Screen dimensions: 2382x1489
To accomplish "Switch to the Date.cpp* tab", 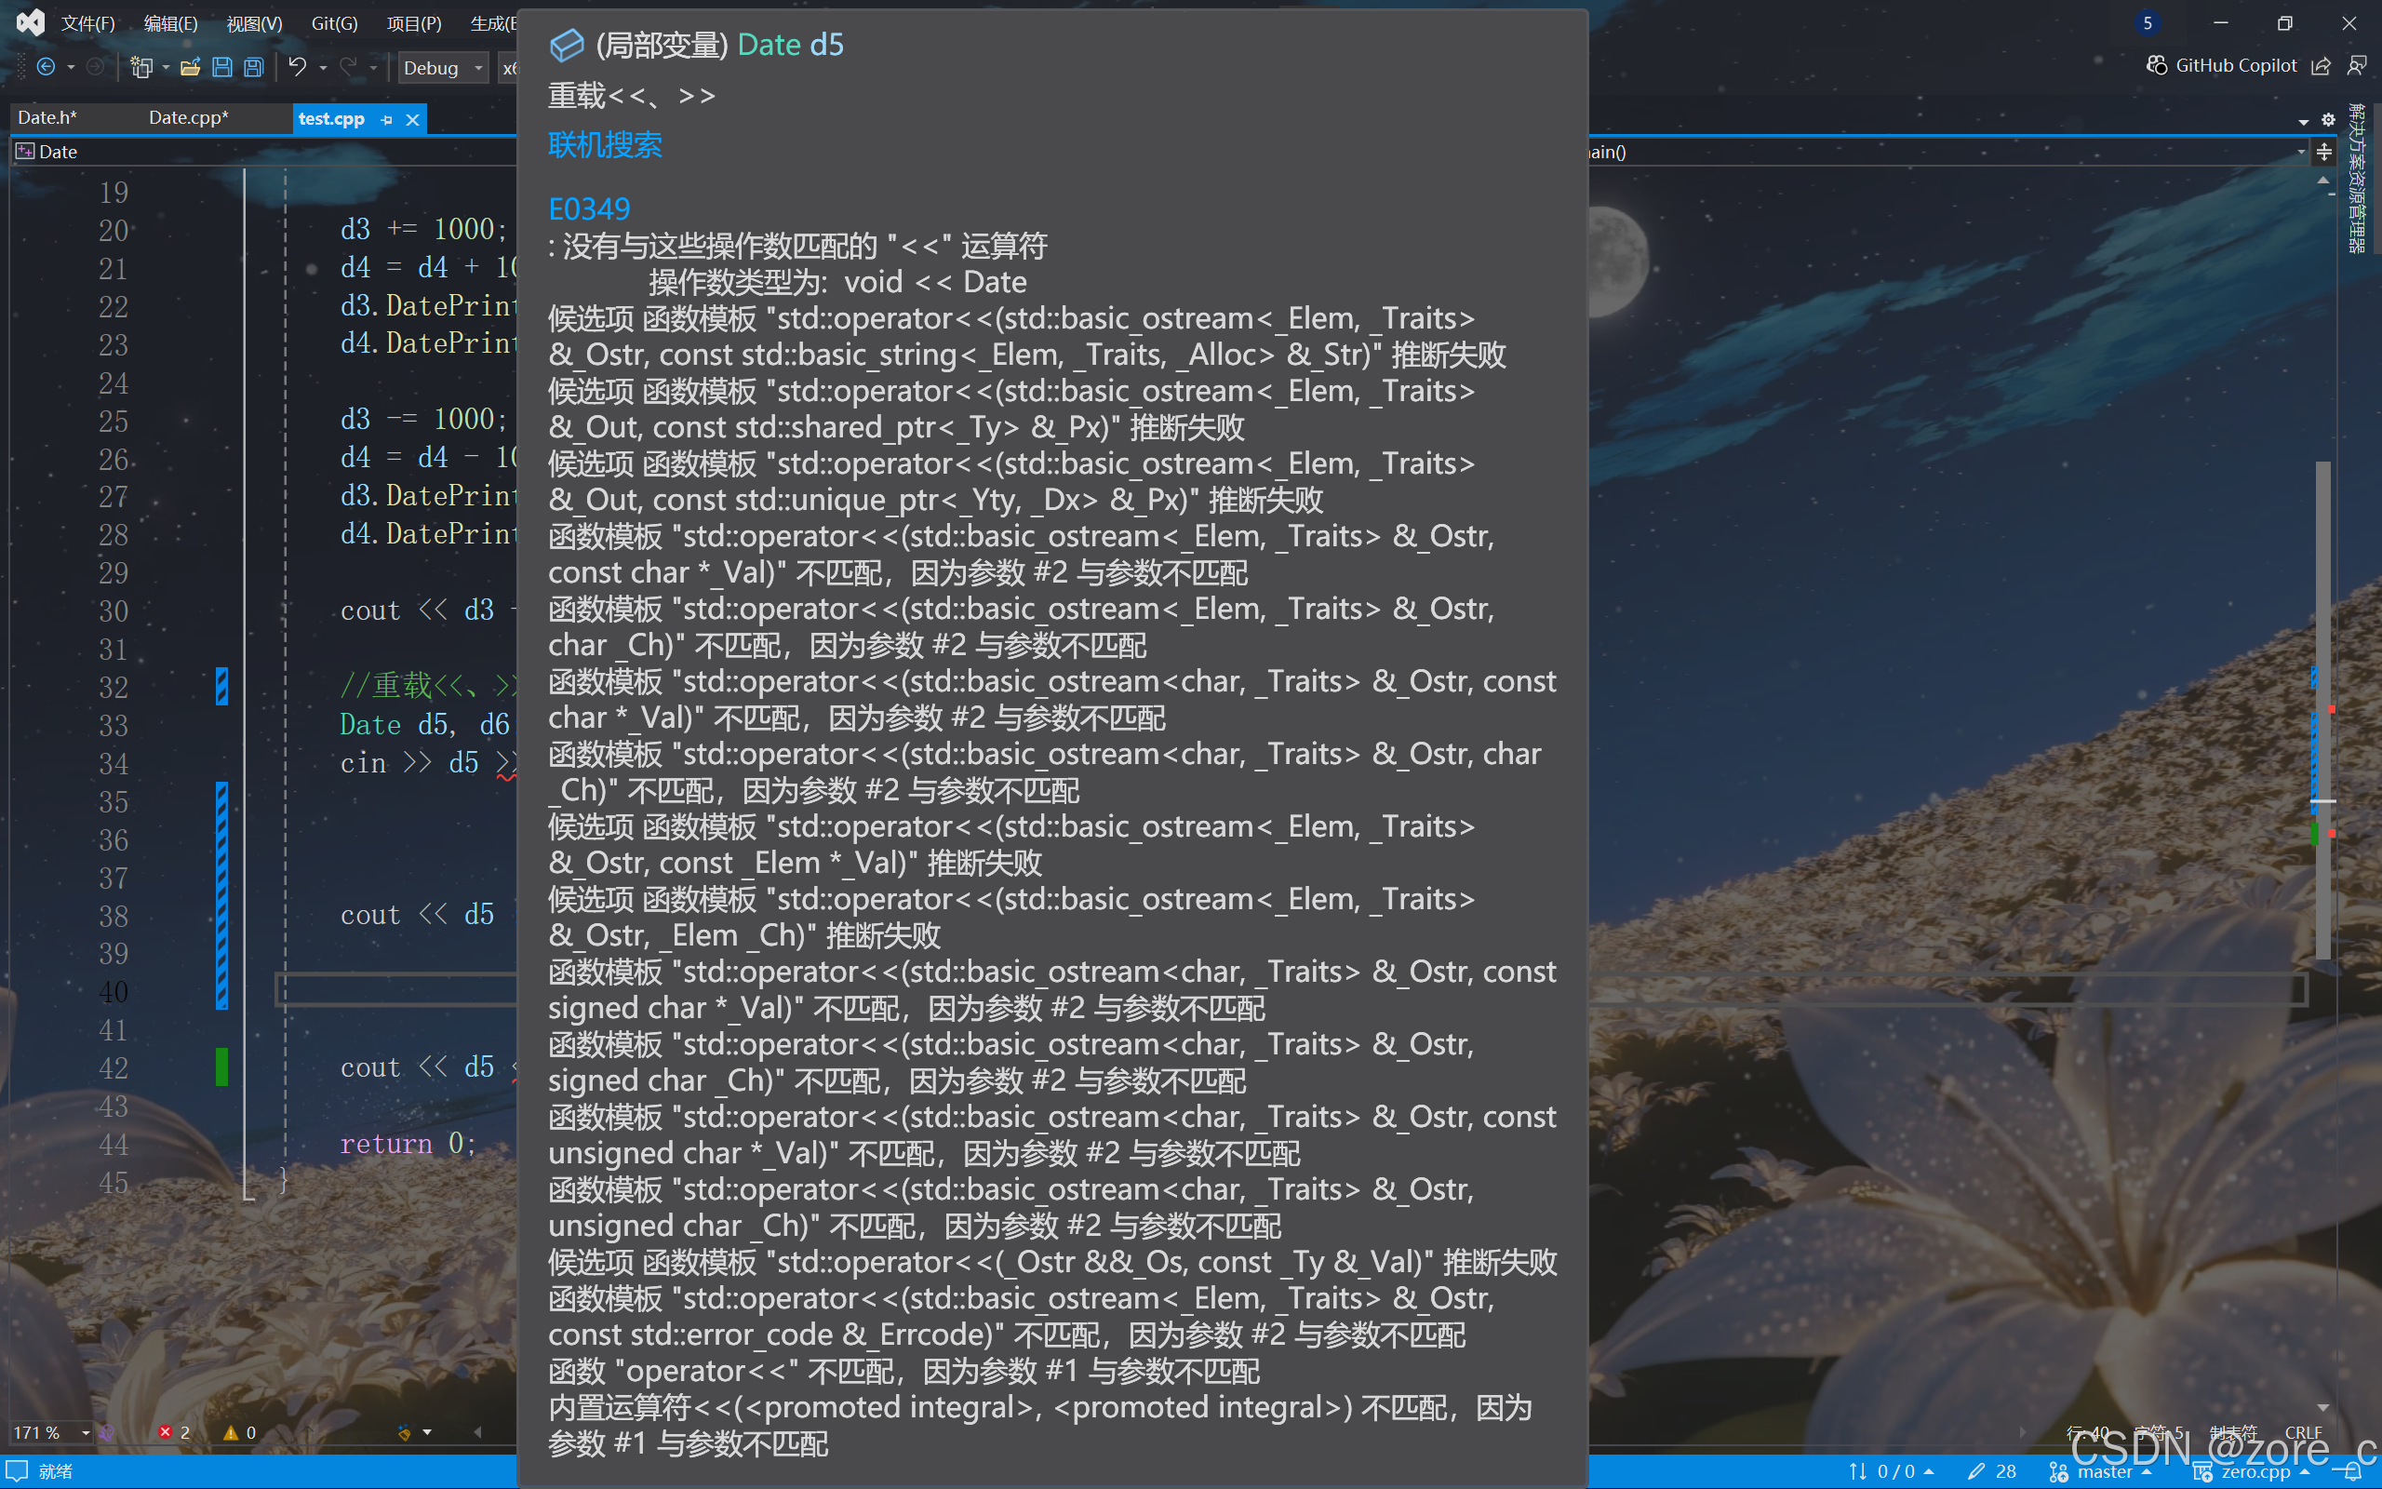I will click(x=188, y=117).
